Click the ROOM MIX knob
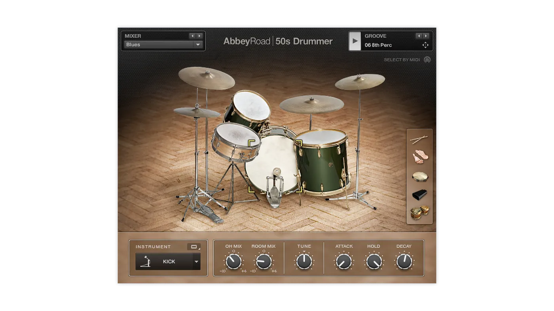Screen dimensions: 554x311 (264, 261)
